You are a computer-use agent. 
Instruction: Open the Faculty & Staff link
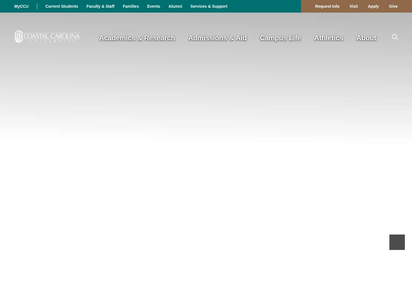pos(100,6)
